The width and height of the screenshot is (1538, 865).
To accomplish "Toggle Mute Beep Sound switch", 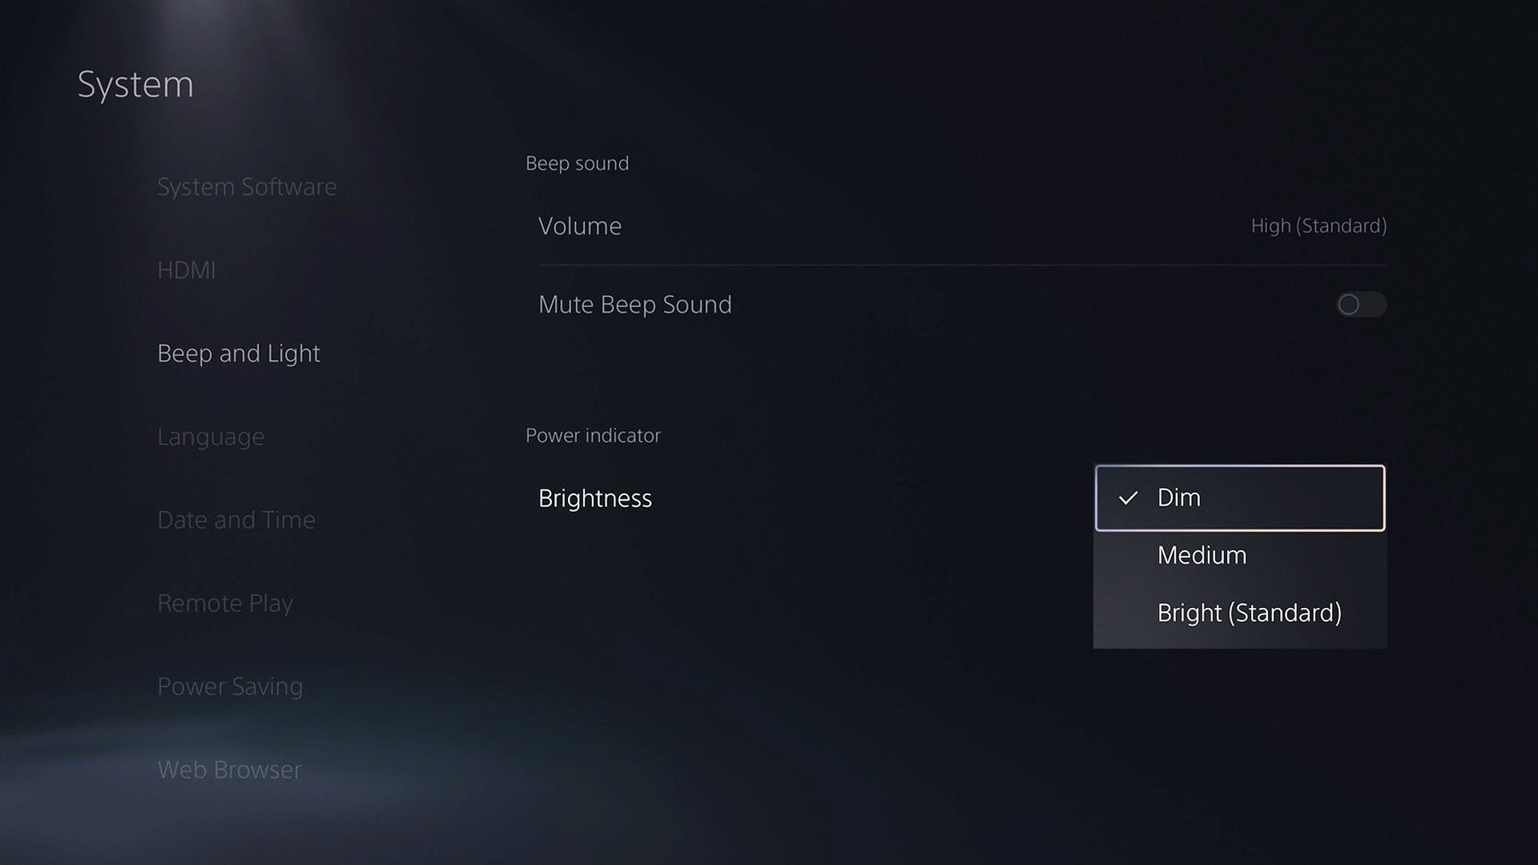I will [1360, 304].
